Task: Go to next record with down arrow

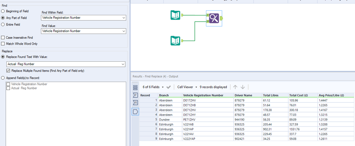Action: tap(243, 87)
